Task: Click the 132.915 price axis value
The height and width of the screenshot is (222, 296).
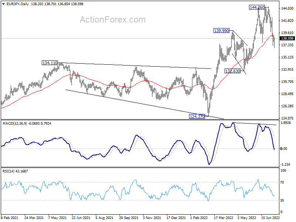Action: tap(287, 70)
